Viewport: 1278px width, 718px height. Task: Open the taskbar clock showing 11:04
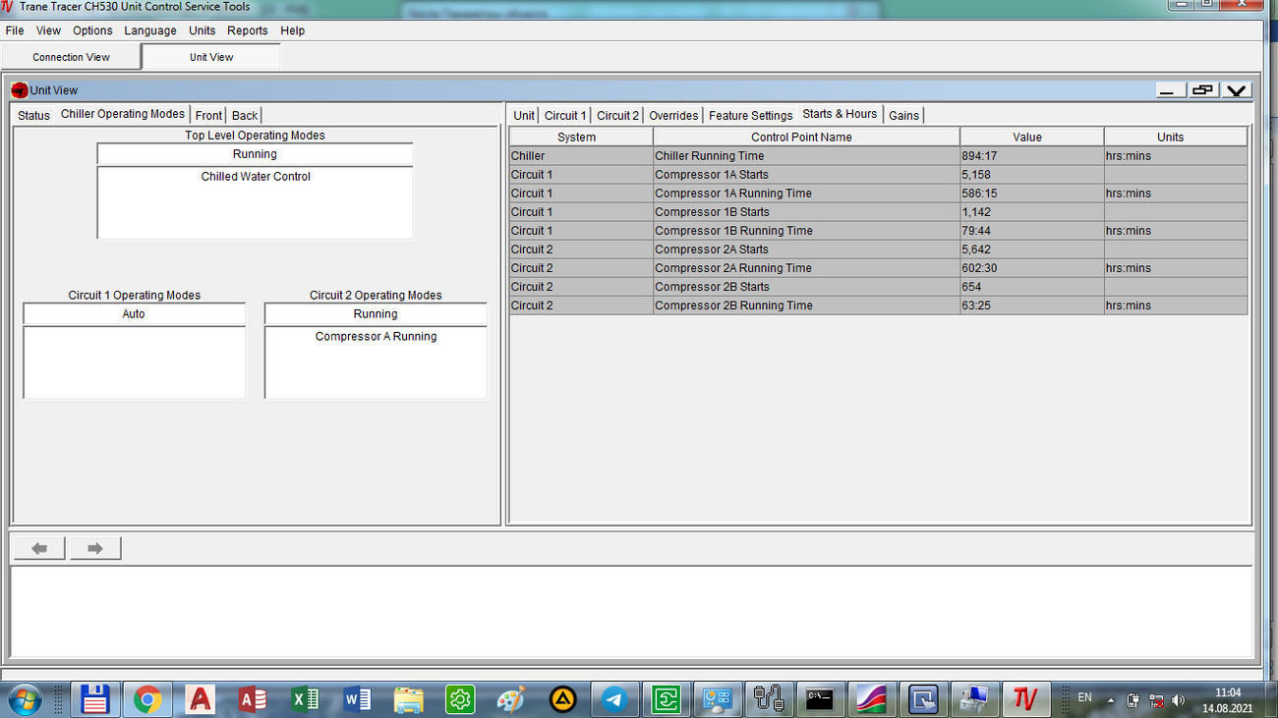[1228, 692]
